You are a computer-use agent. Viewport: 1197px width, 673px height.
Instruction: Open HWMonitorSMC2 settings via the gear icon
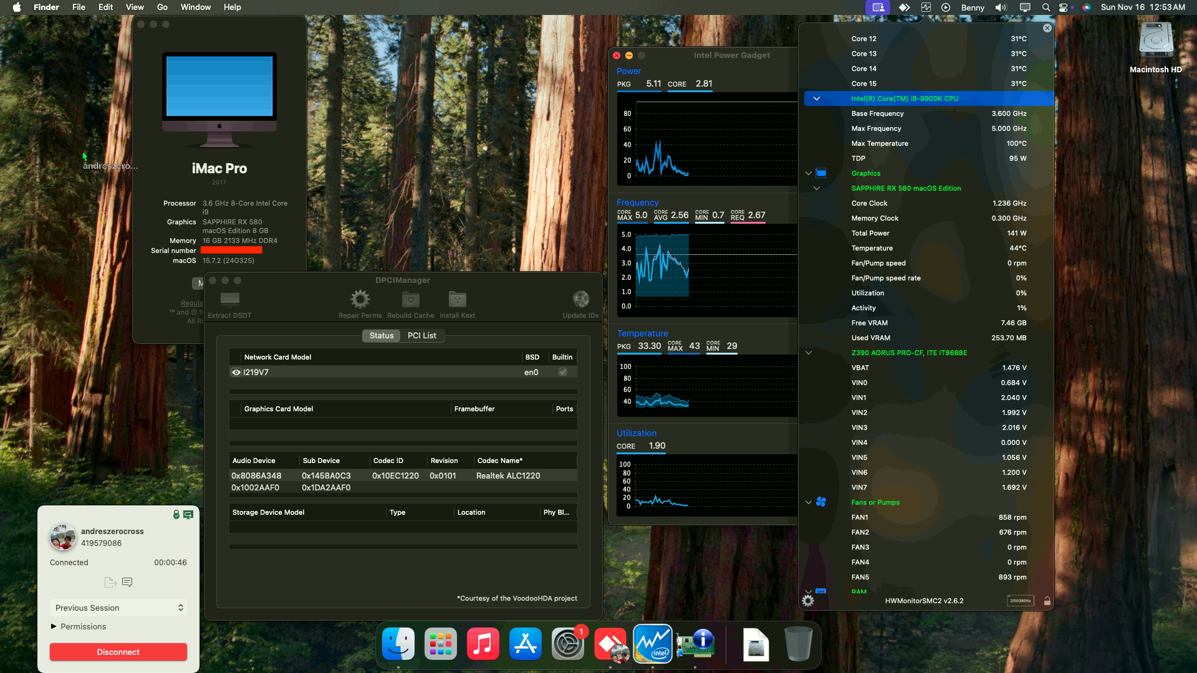coord(808,600)
